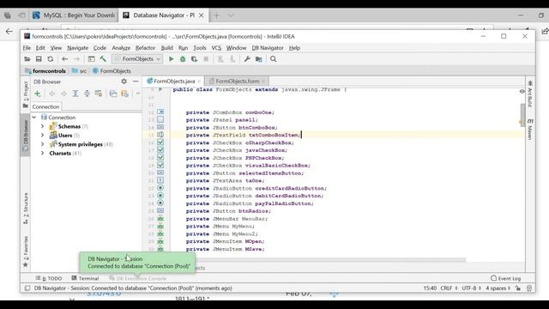This screenshot has width=549, height=309.
Task: Open the Structure side tool tab
Action: (x=26, y=209)
